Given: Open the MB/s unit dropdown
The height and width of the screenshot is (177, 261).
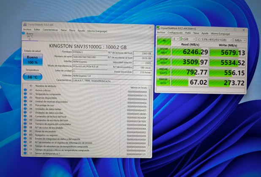Looking at the screenshot, I should click(240, 40).
